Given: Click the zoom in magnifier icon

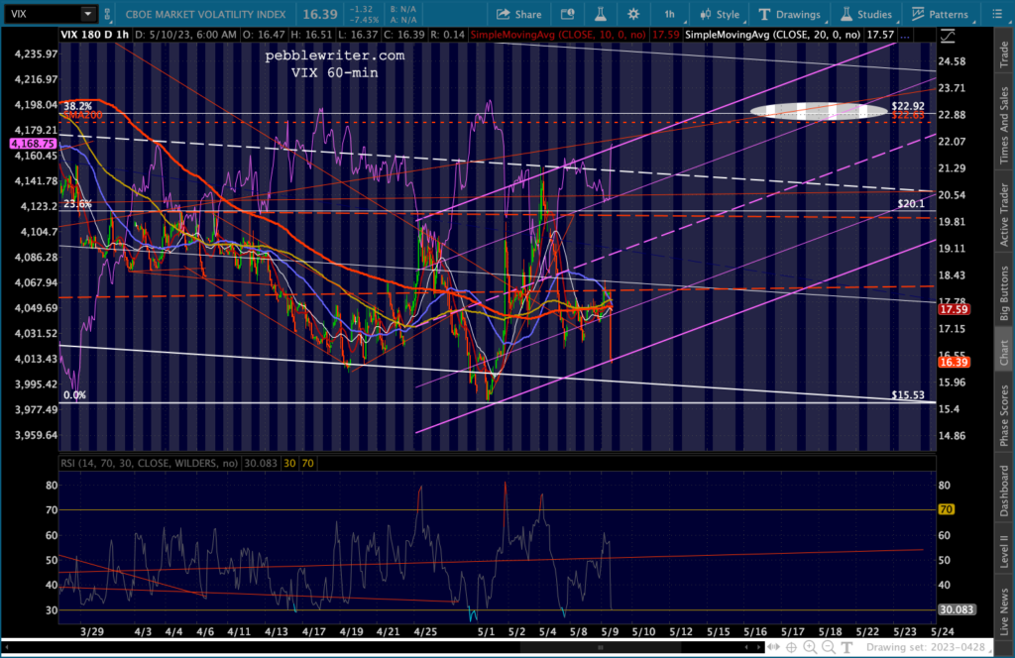Looking at the screenshot, I should [813, 647].
